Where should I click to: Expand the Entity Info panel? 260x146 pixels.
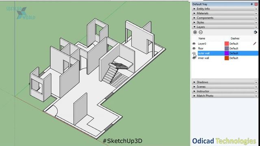[x=194, y=9]
